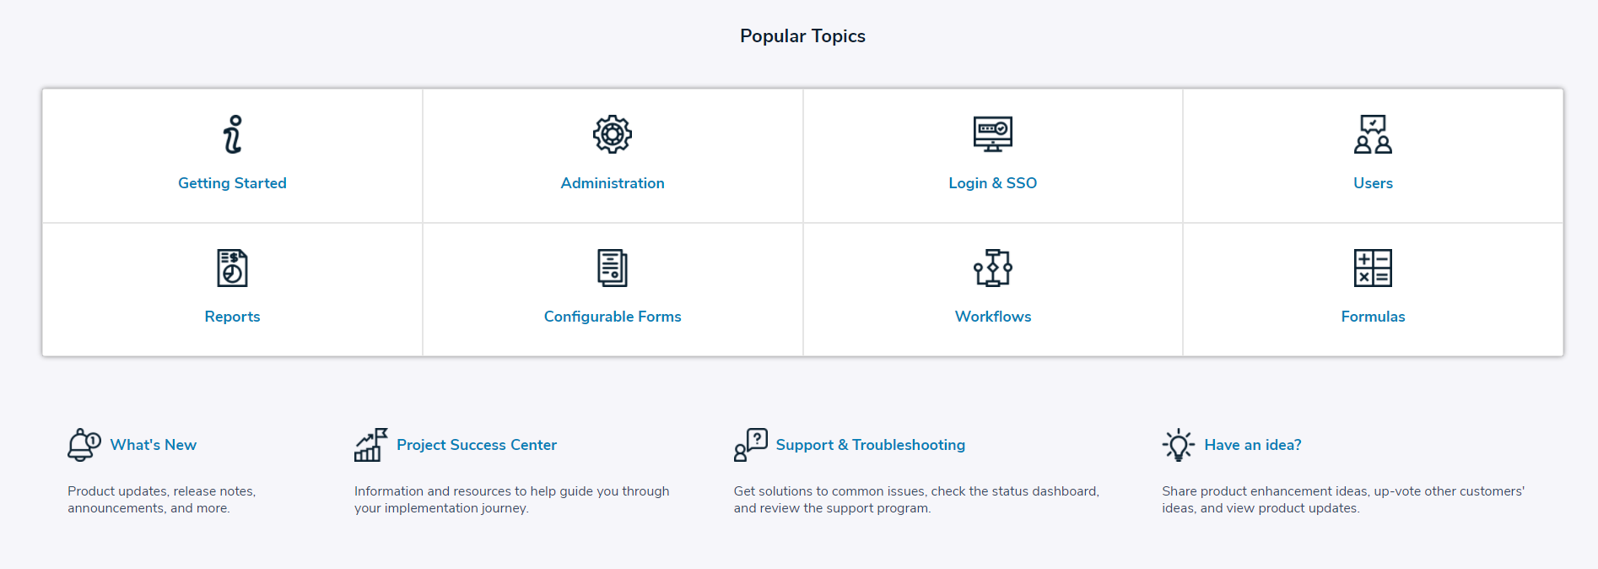Click the Reports document chart icon
This screenshot has width=1598, height=569.
coord(232,268)
